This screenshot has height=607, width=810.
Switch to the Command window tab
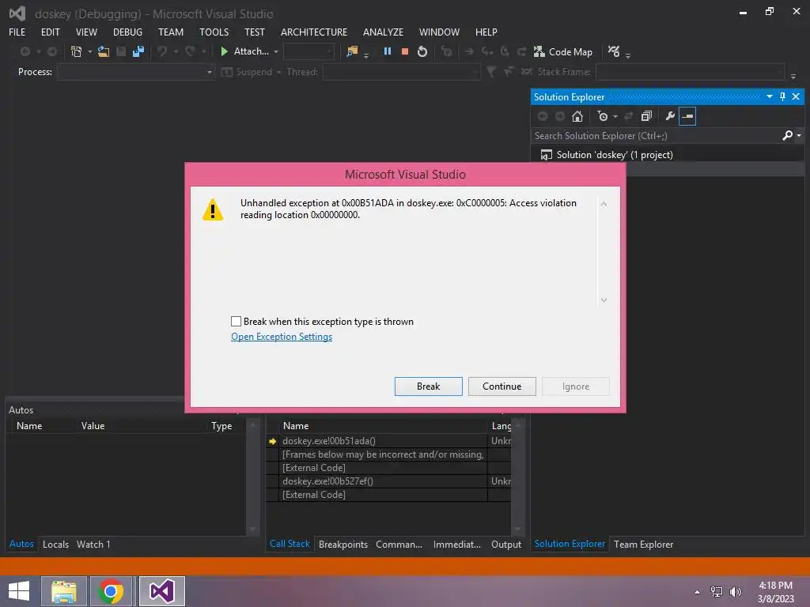pyautogui.click(x=399, y=544)
